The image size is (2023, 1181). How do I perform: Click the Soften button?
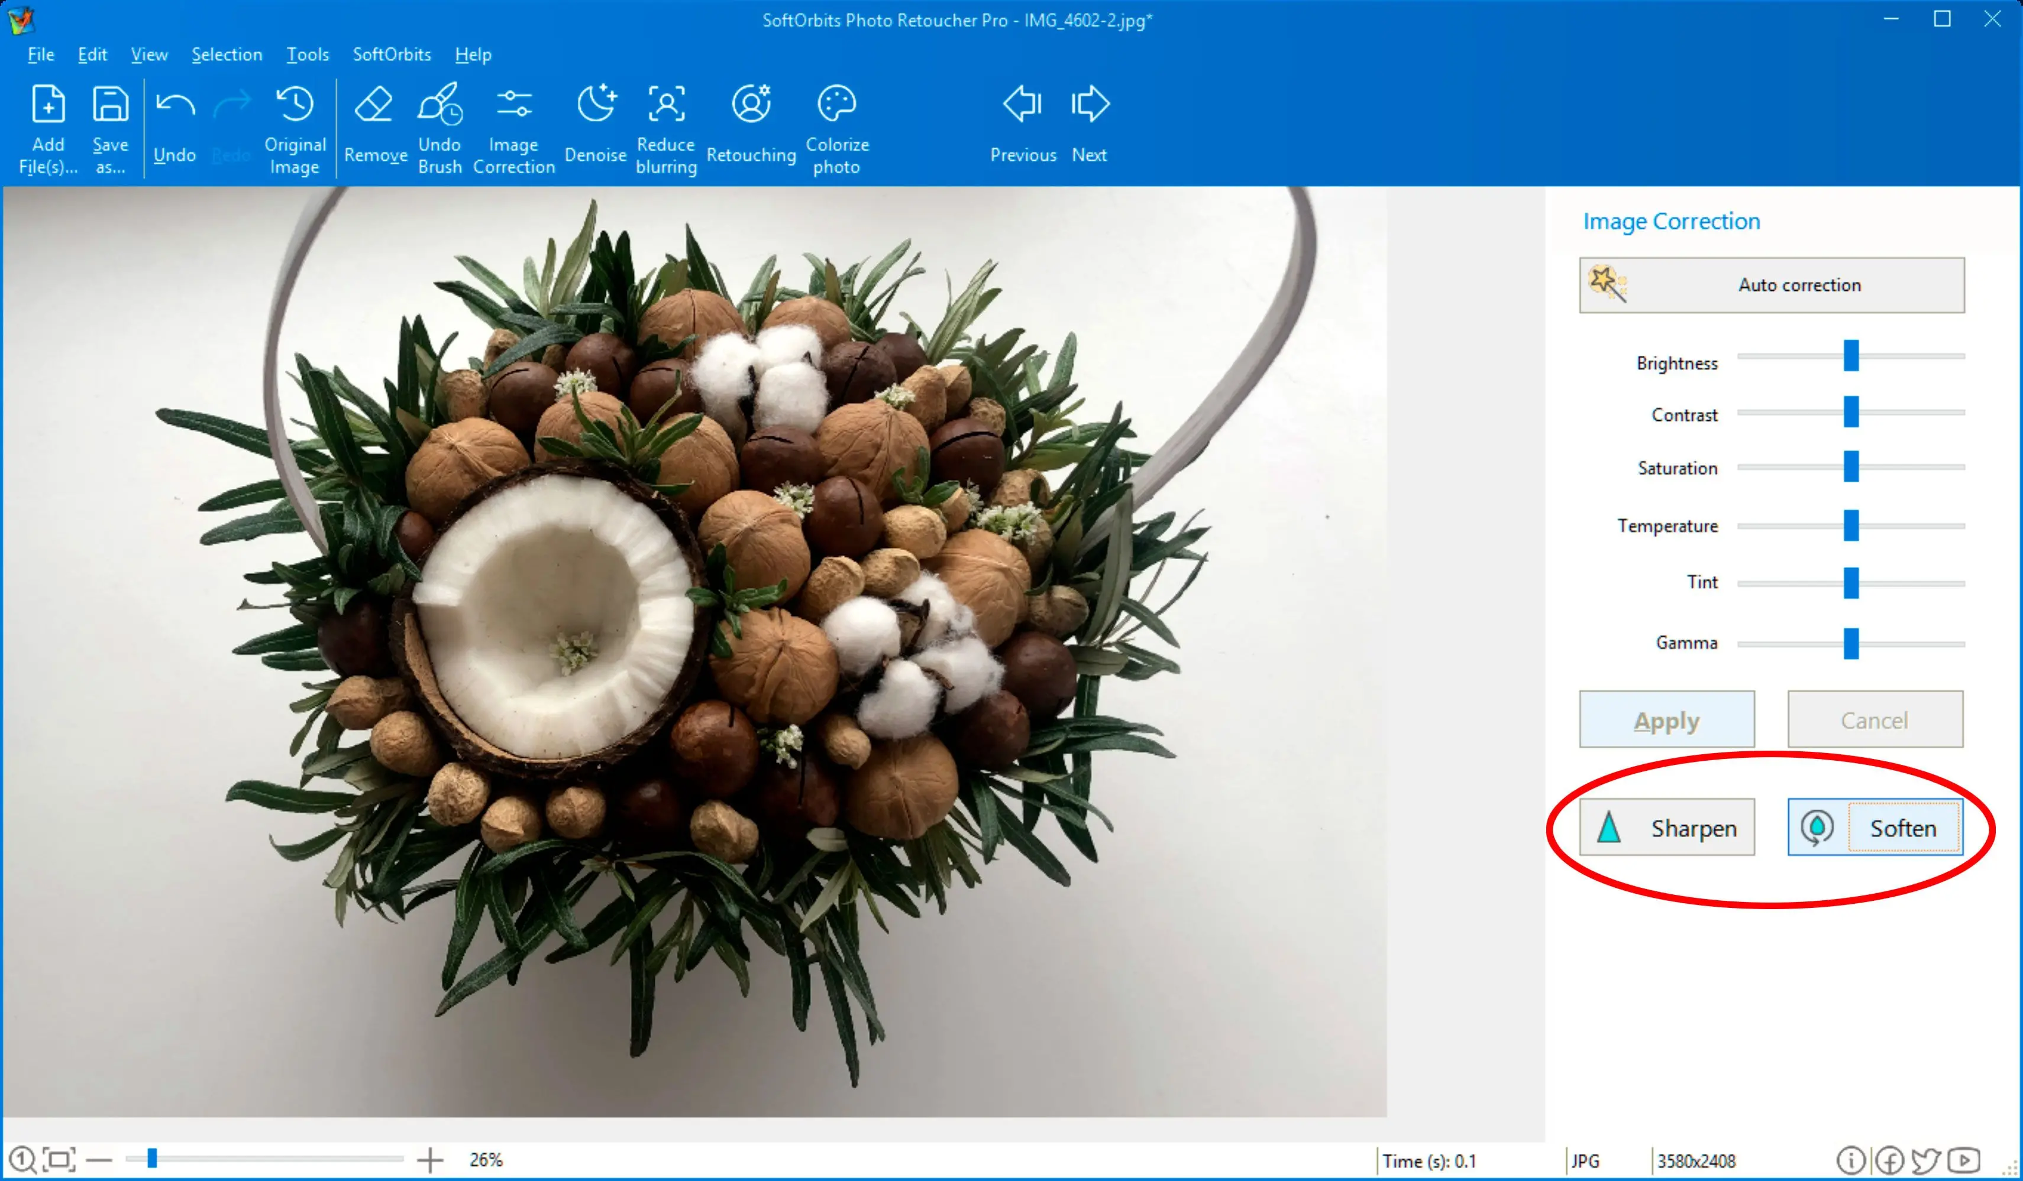click(1874, 828)
